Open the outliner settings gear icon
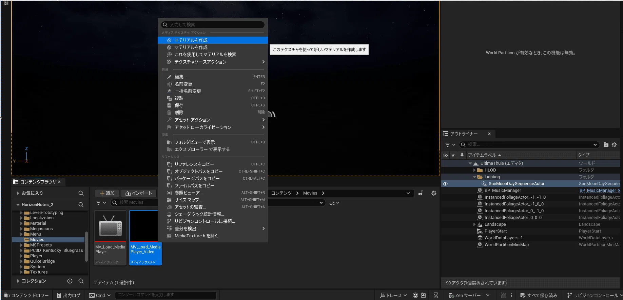This screenshot has height=300, width=623. (x=614, y=145)
